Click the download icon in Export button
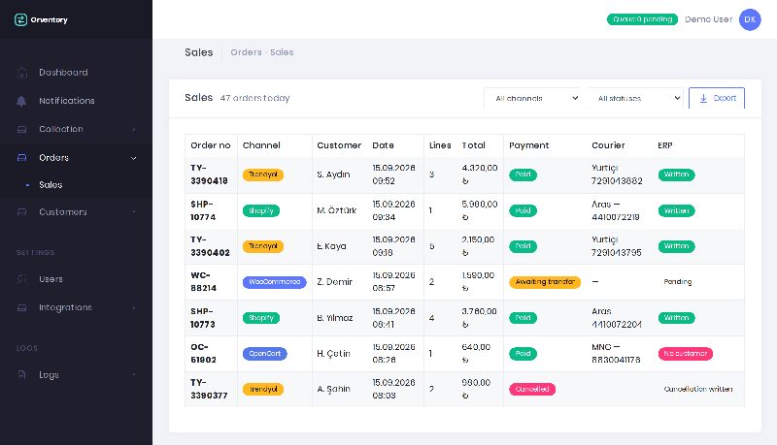 coord(703,98)
